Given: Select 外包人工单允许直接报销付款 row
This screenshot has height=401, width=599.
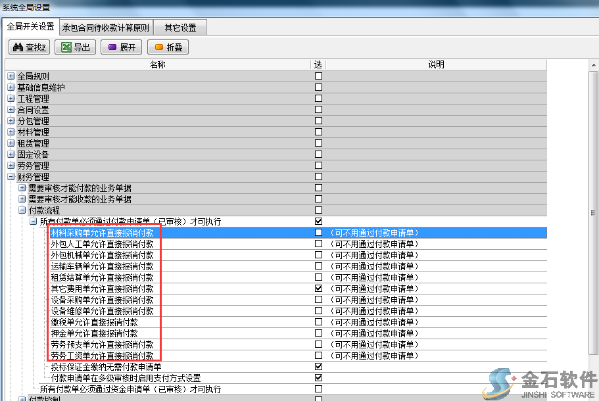Looking at the screenshot, I should (102, 244).
